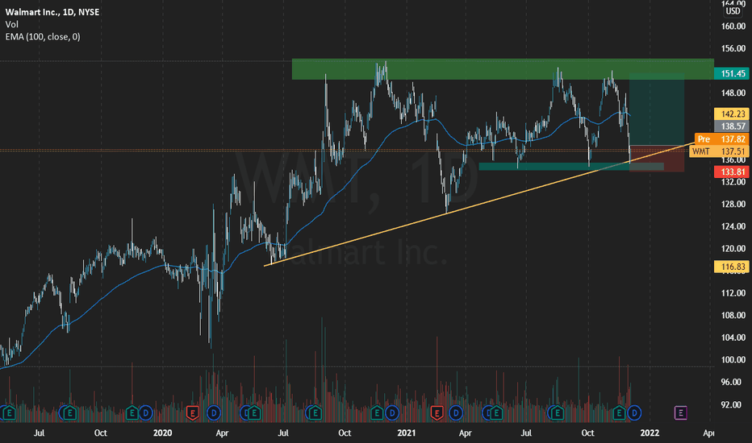
Task: Select the green resistance zone rectangle
Action: click(503, 69)
